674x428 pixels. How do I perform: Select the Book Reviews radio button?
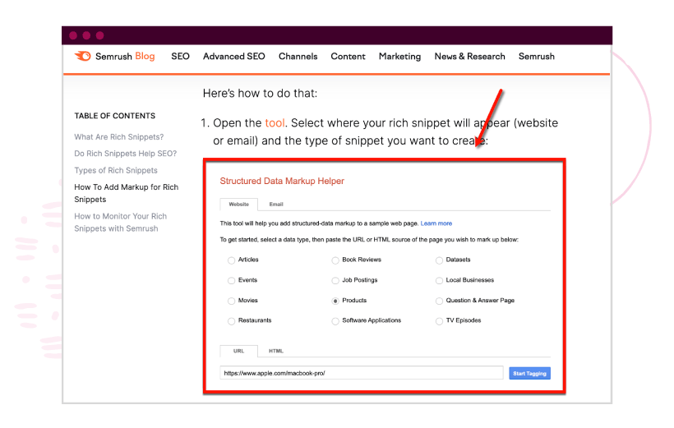tap(335, 260)
